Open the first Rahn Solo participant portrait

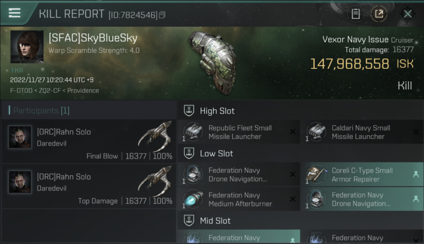pos(20,137)
